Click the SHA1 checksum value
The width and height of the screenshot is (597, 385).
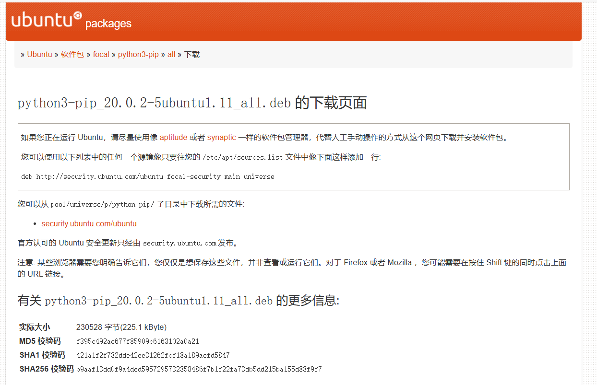click(153, 356)
